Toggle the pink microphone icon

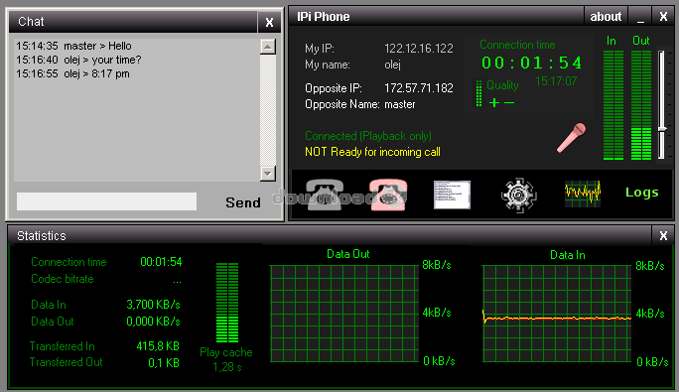coord(571,138)
